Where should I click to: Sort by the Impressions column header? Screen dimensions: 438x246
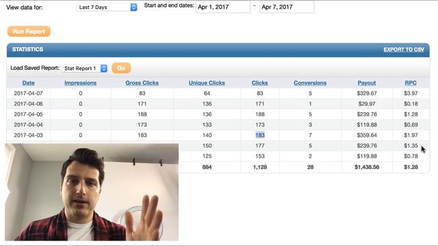point(81,83)
